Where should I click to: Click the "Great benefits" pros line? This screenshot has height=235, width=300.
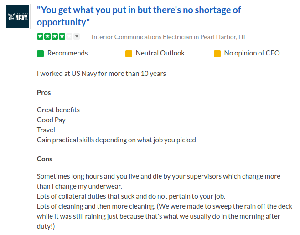58,110
